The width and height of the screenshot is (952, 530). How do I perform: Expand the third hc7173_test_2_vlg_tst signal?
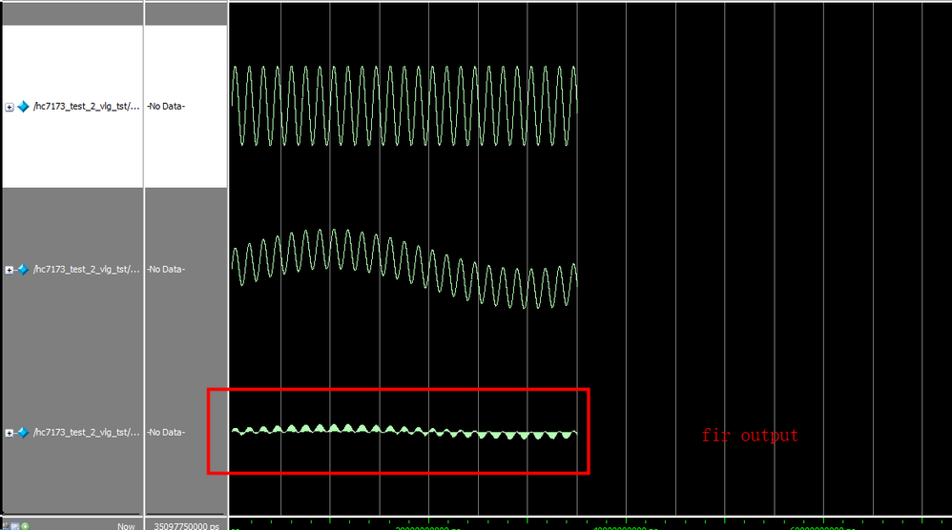tap(10, 433)
